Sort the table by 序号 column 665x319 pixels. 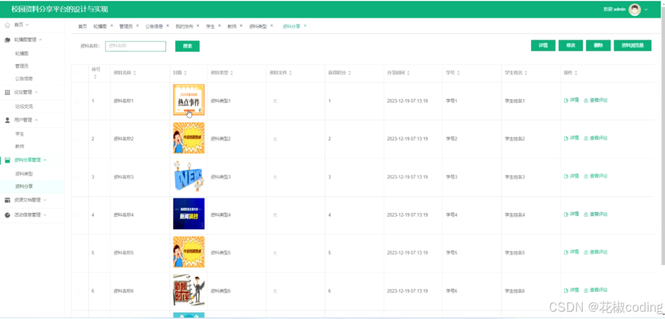coord(95,77)
